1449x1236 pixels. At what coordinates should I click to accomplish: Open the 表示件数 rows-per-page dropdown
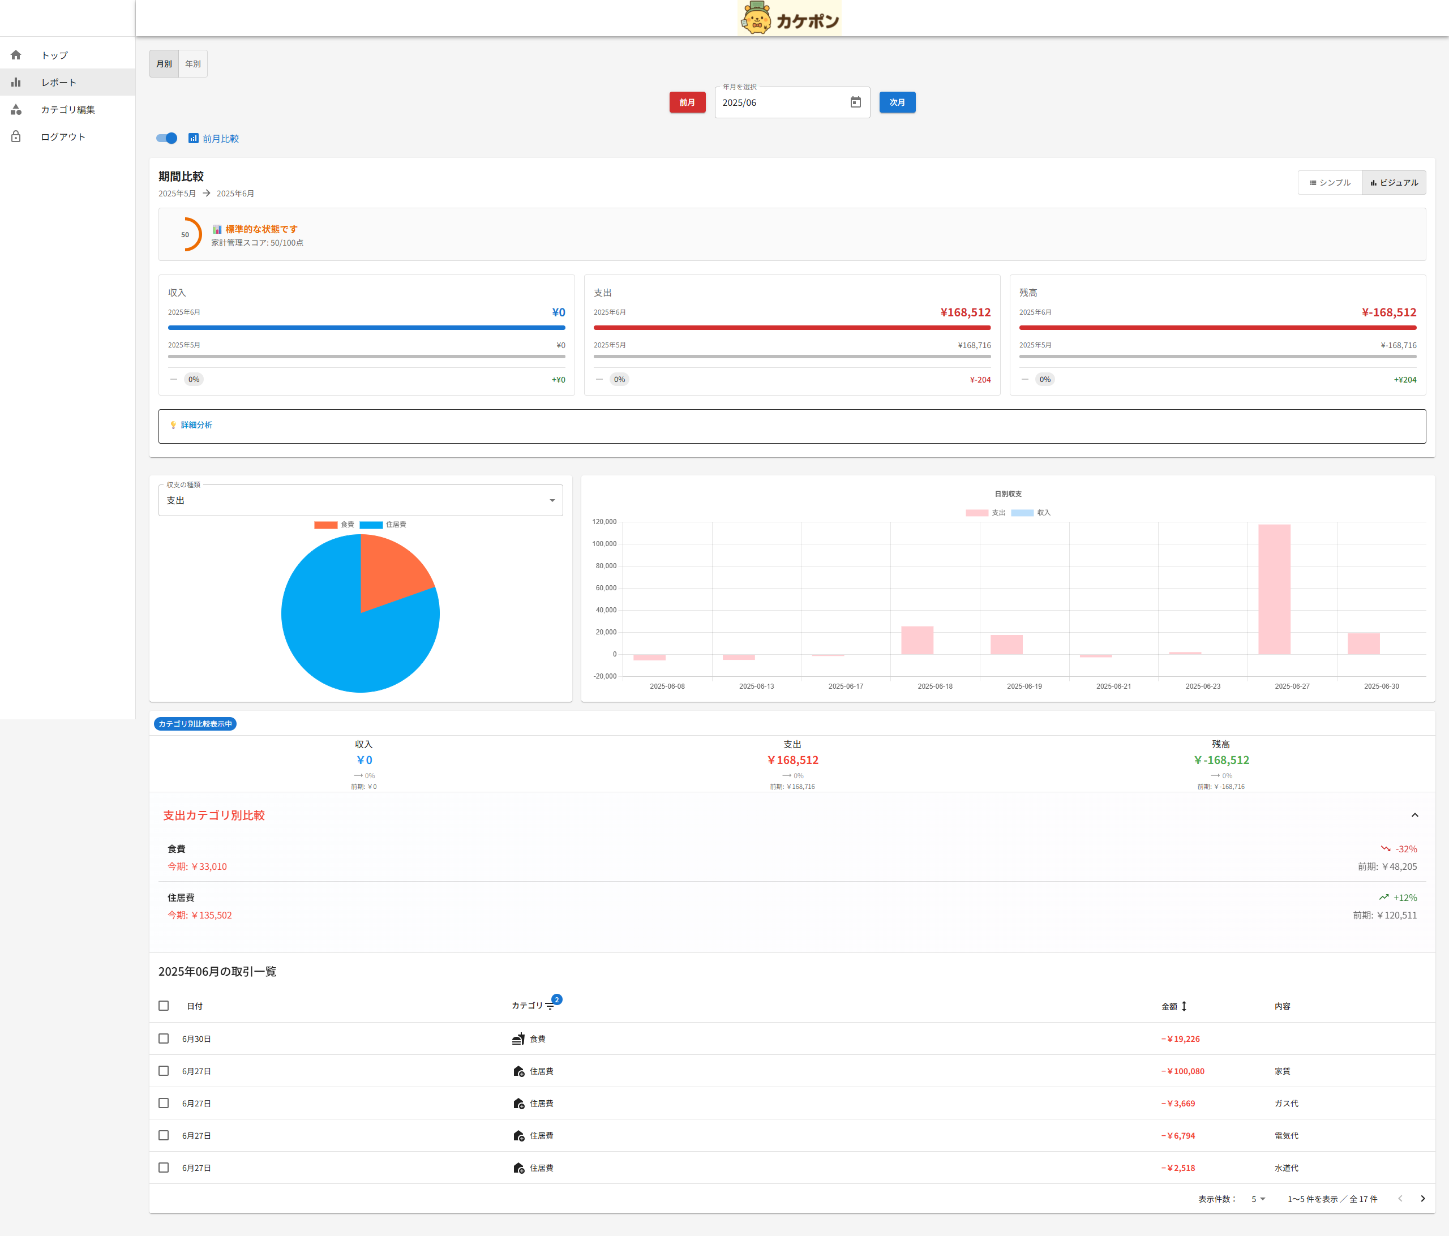[x=1258, y=1199]
